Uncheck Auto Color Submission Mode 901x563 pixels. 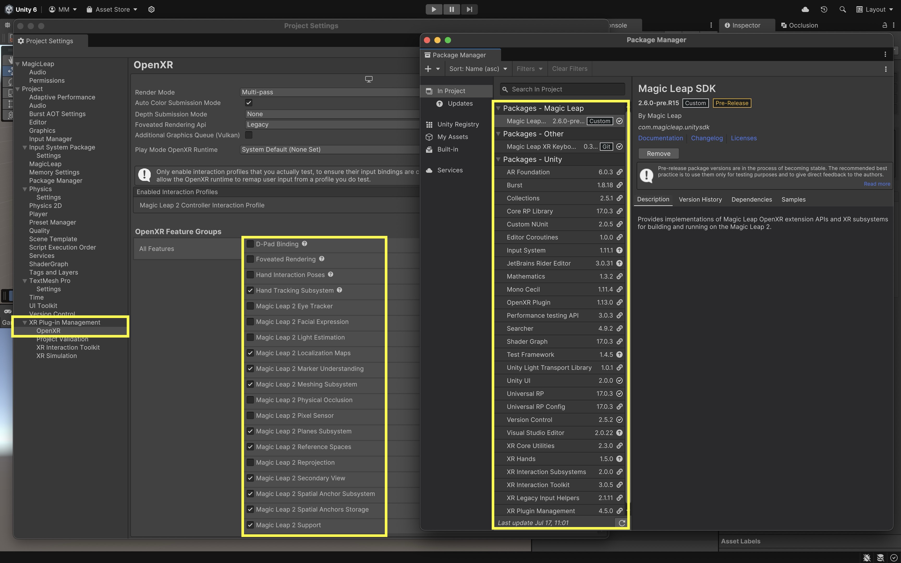249,103
